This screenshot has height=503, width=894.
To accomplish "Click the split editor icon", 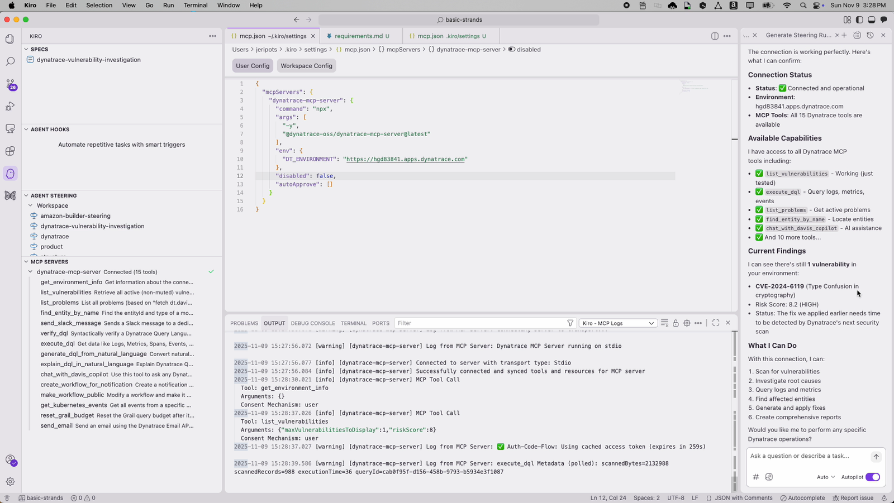I will (x=715, y=36).
